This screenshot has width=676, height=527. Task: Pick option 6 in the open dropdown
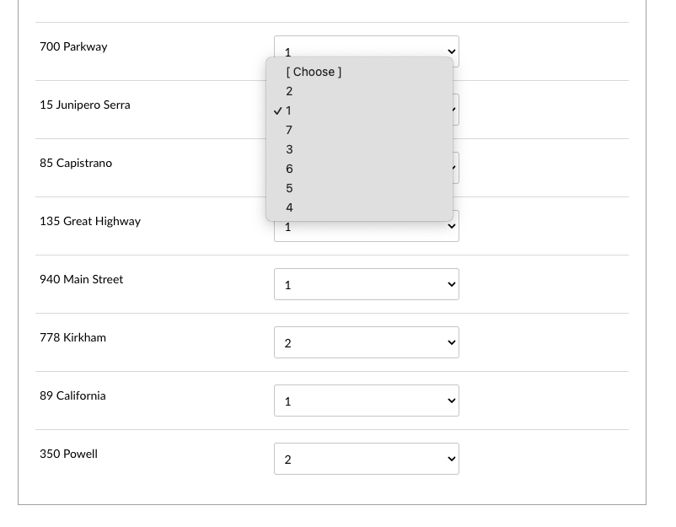(290, 169)
